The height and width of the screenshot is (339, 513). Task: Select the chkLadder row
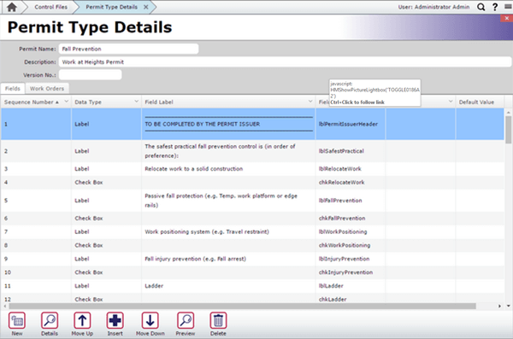(252, 299)
